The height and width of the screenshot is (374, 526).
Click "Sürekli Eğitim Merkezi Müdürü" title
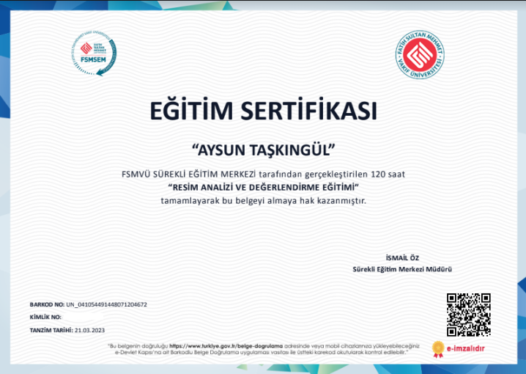point(402,269)
